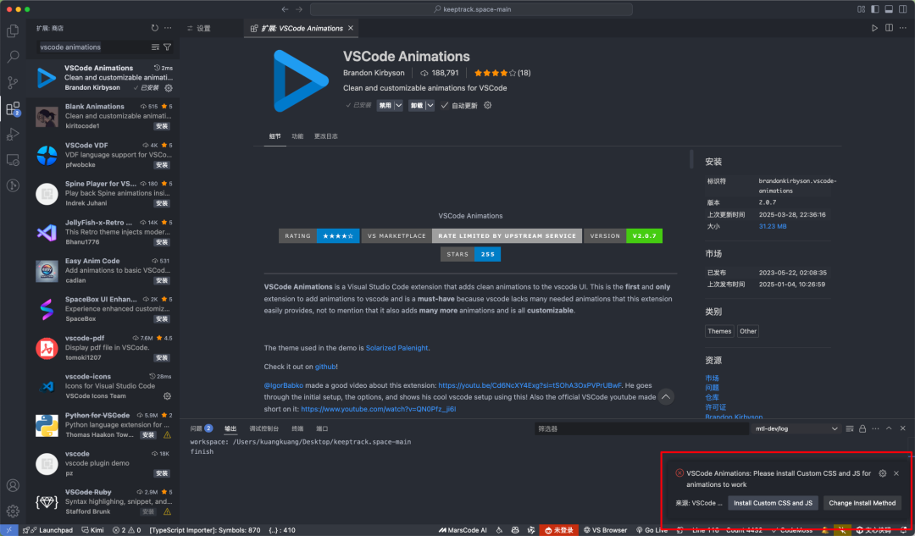Open the Search view in activity bar
Image resolution: width=915 pixels, height=536 pixels.
pos(12,57)
